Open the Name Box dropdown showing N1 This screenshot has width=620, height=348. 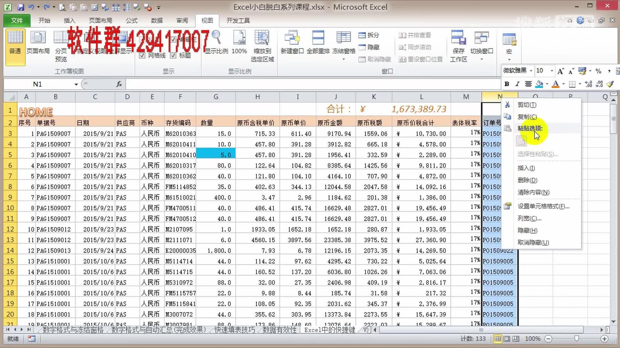tap(76, 84)
